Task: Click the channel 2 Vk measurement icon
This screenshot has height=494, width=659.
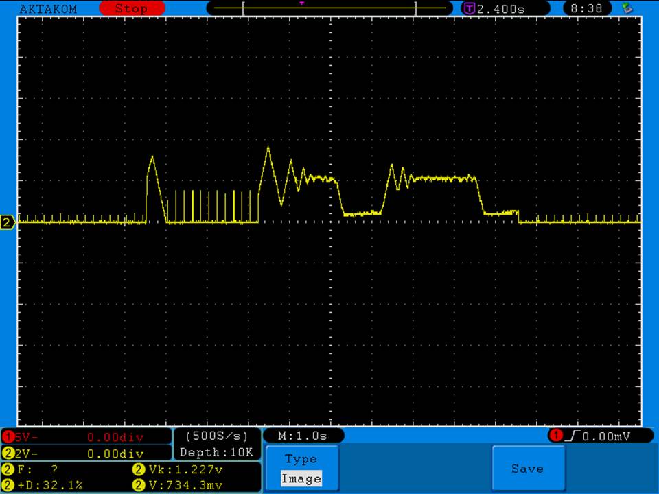Action: [x=137, y=470]
